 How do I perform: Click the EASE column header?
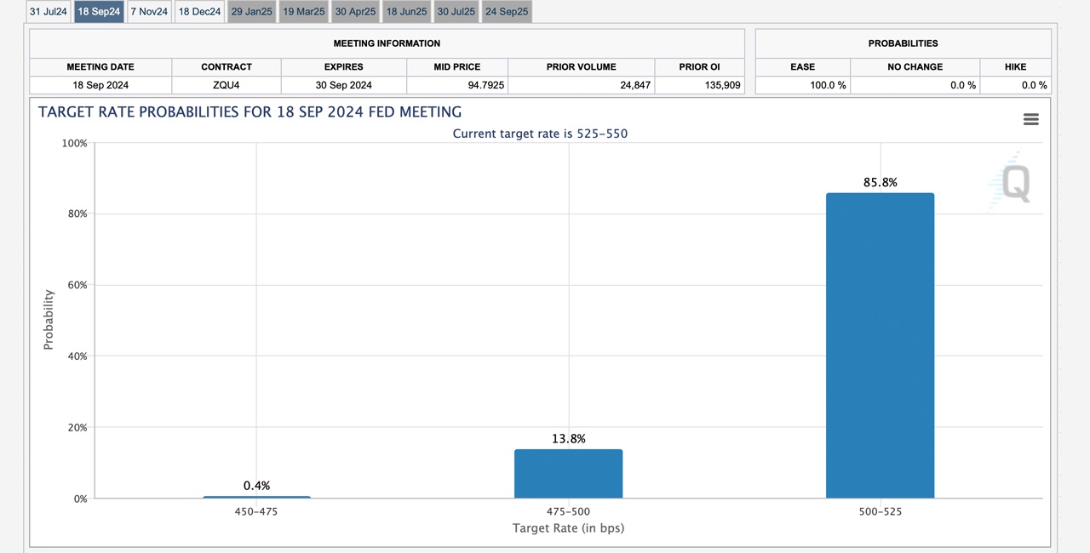point(802,66)
